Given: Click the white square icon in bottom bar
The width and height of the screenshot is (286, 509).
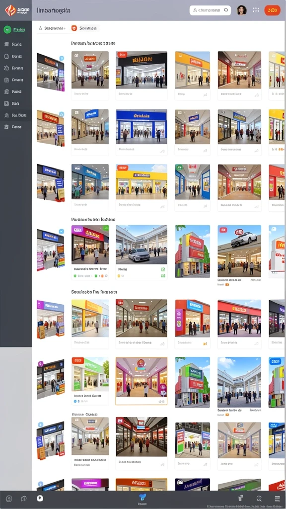Looking at the screenshot, I should 40,498.
